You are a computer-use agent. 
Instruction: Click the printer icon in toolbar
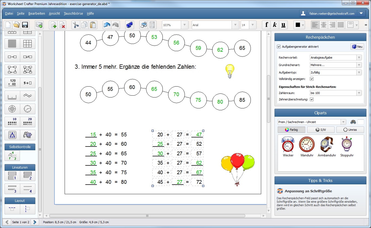click(x=144, y=25)
